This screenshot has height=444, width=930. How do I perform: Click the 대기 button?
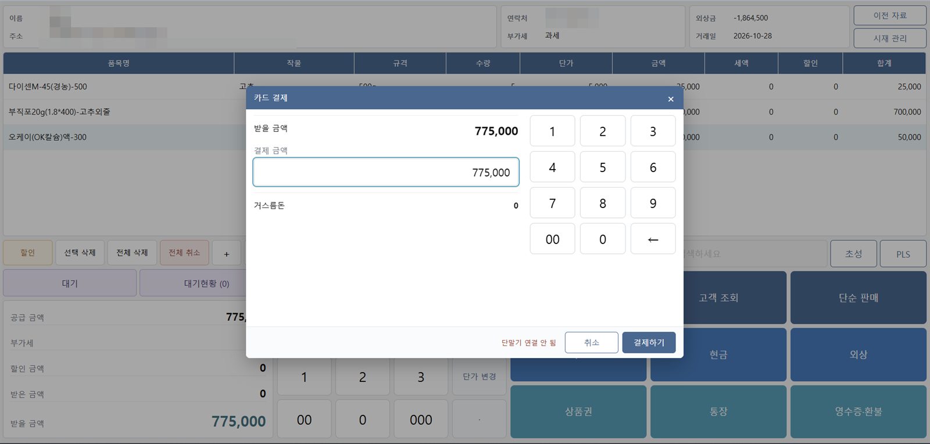point(70,283)
